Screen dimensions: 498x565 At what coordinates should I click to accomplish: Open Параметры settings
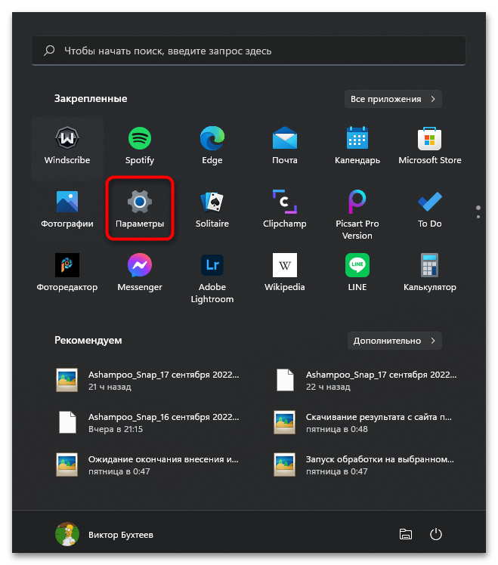(x=140, y=210)
